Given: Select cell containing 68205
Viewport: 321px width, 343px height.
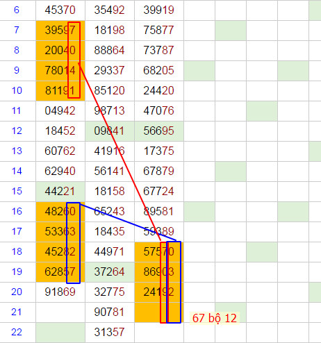Looking at the screenshot, I should 159,71.
